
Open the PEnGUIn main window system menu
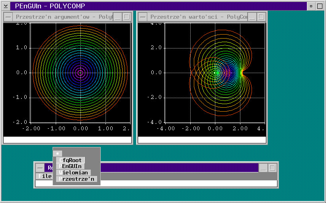tap(6, 6)
